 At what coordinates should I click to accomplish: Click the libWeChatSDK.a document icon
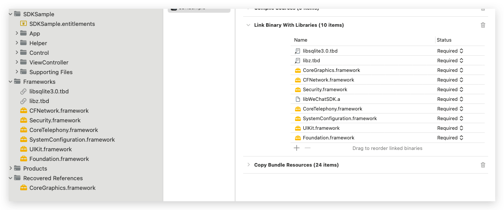coord(298,99)
